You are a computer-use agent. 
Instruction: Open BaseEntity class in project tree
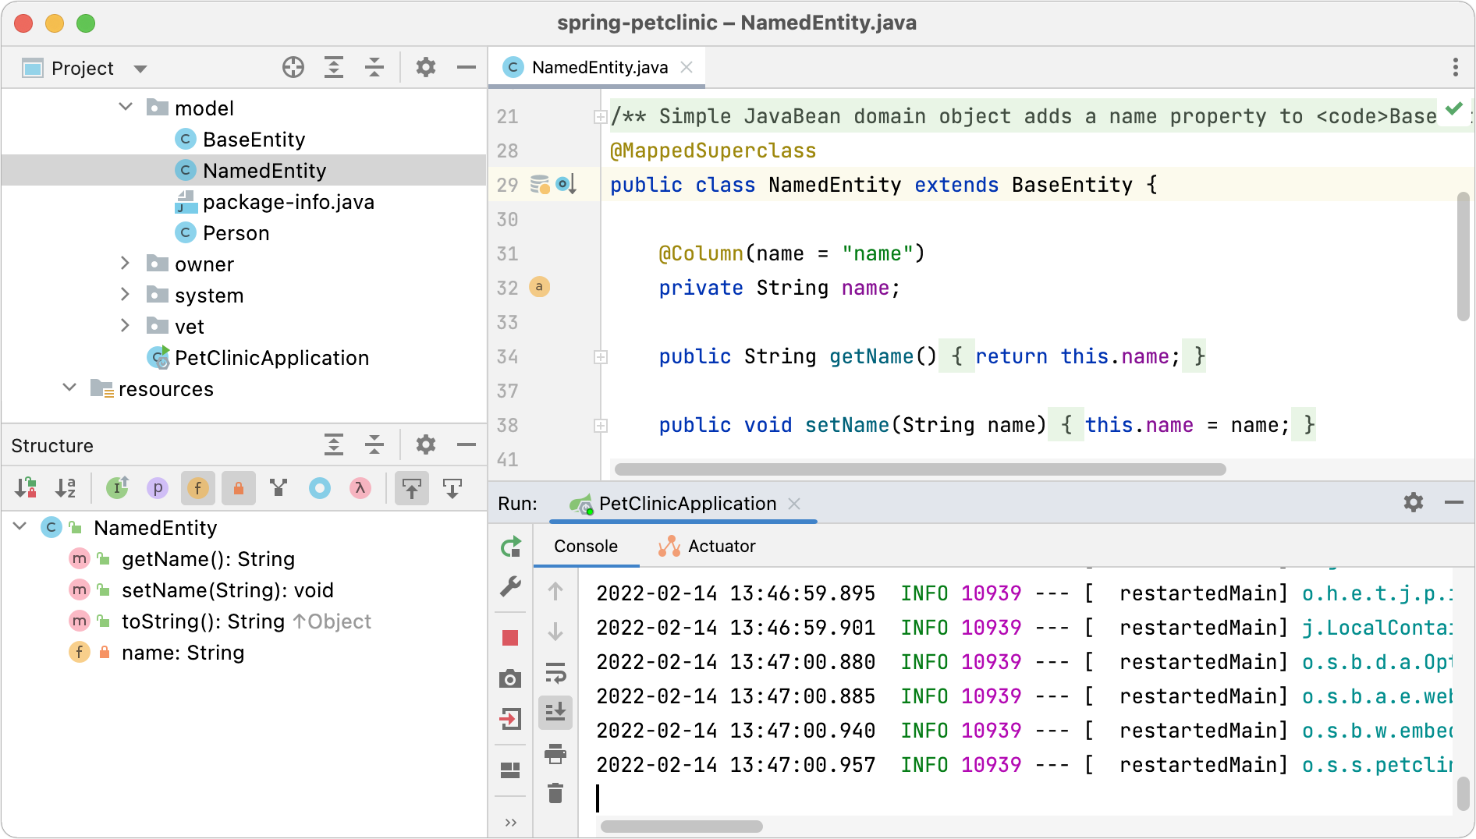click(x=254, y=139)
